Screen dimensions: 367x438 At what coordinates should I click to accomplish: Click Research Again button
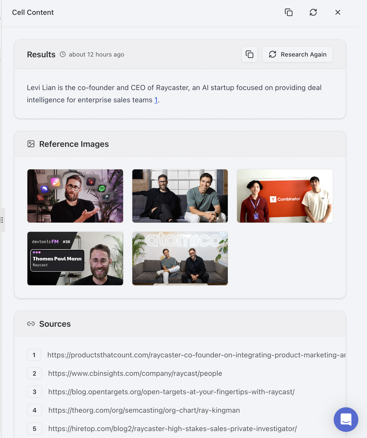tap(297, 54)
